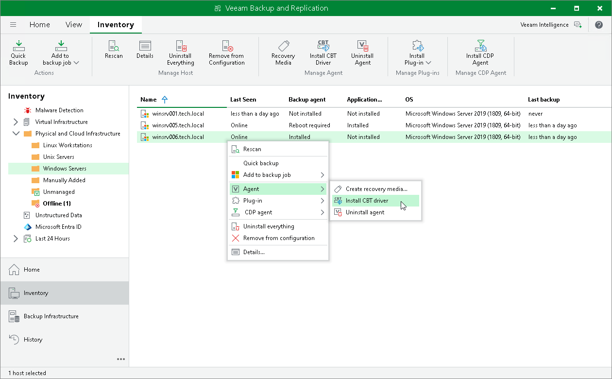
Task: Expand the Virtual Infrastructure node
Action: [x=16, y=122]
